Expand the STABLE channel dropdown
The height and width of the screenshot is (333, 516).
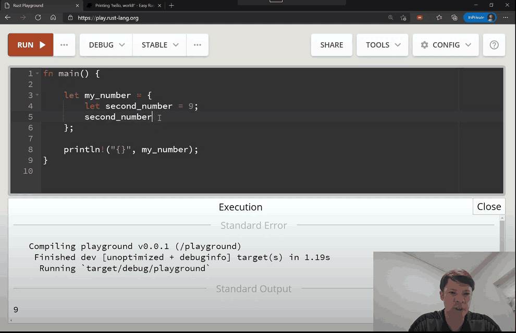click(160, 45)
